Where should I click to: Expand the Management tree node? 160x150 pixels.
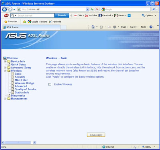pos(5,99)
